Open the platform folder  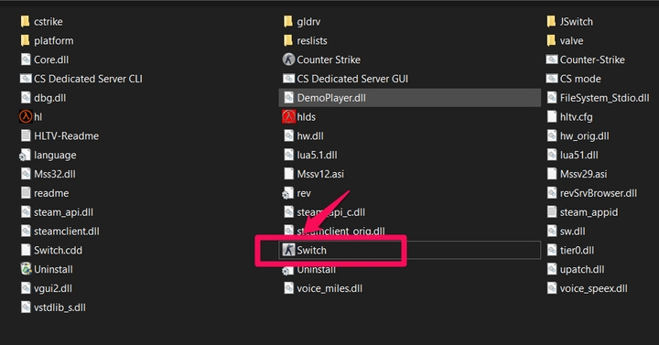47,41
